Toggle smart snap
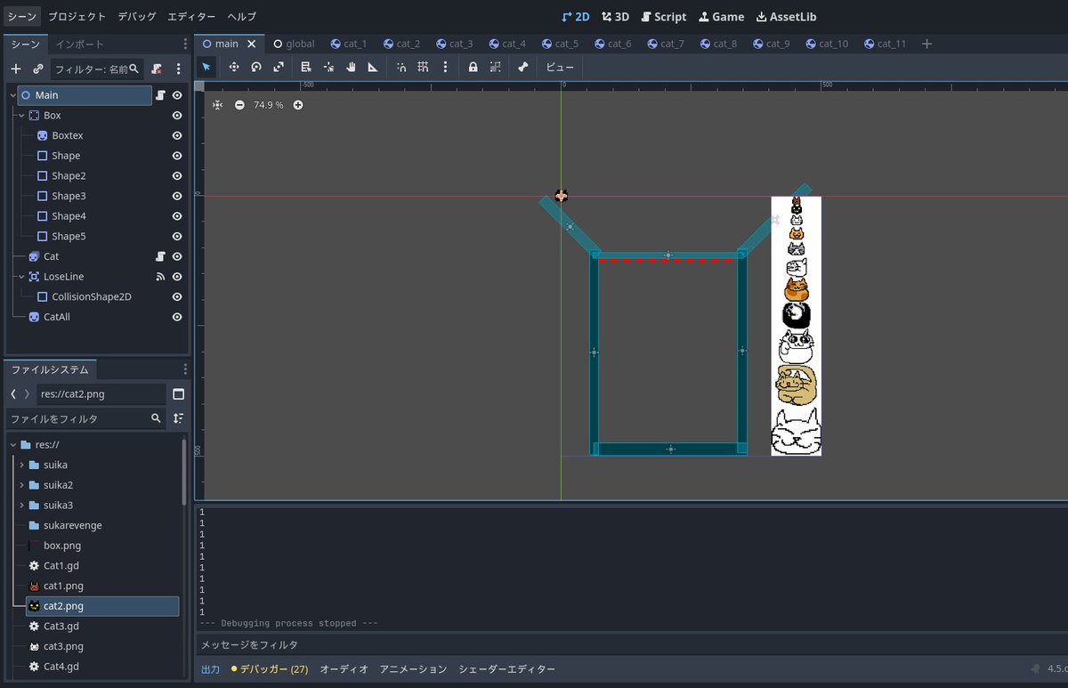This screenshot has width=1068, height=688. (x=400, y=67)
